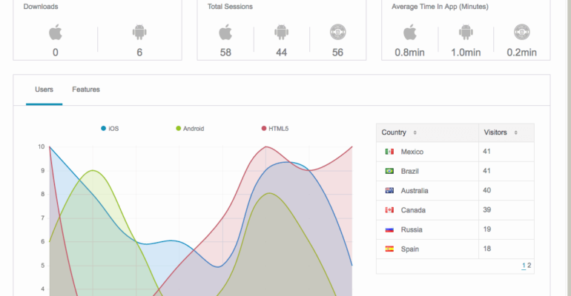Viewport: 571px width, 296px height.
Task: Click the Apple icon under Total Sessions
Action: tap(225, 33)
